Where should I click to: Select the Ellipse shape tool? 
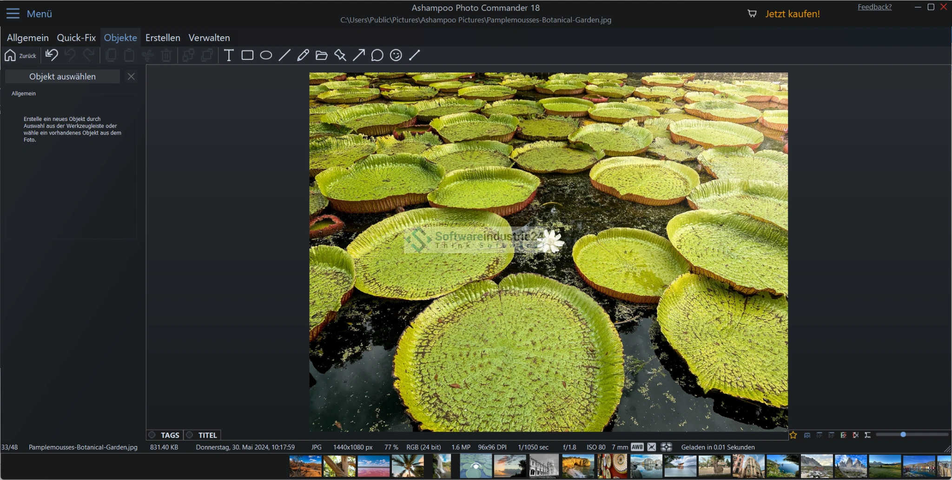266,55
